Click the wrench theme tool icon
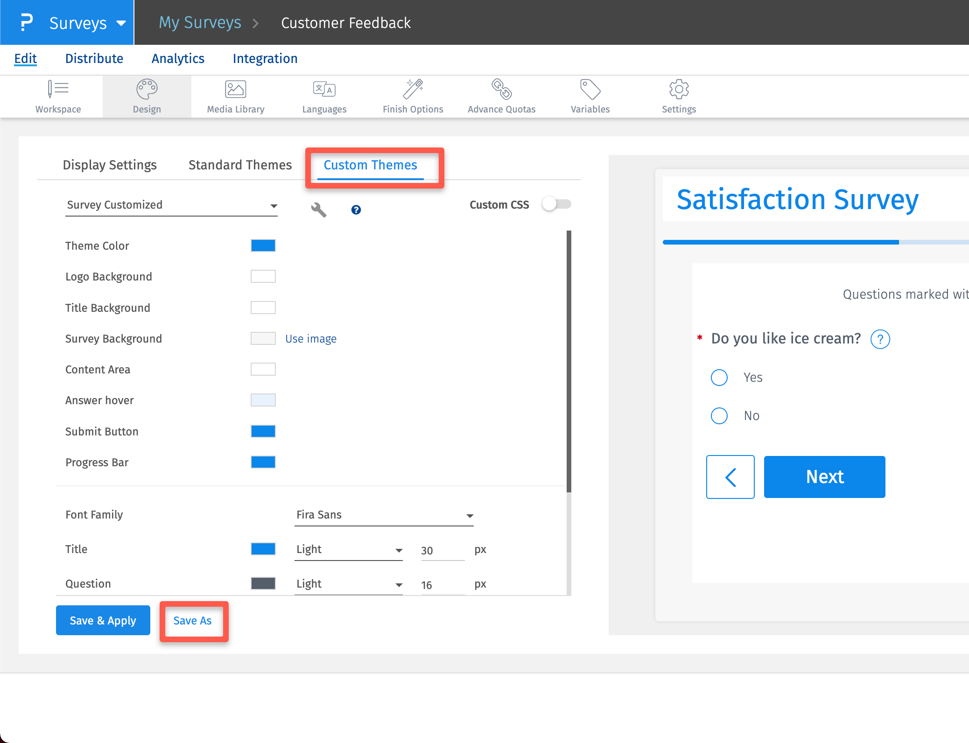969x743 pixels. click(x=318, y=210)
